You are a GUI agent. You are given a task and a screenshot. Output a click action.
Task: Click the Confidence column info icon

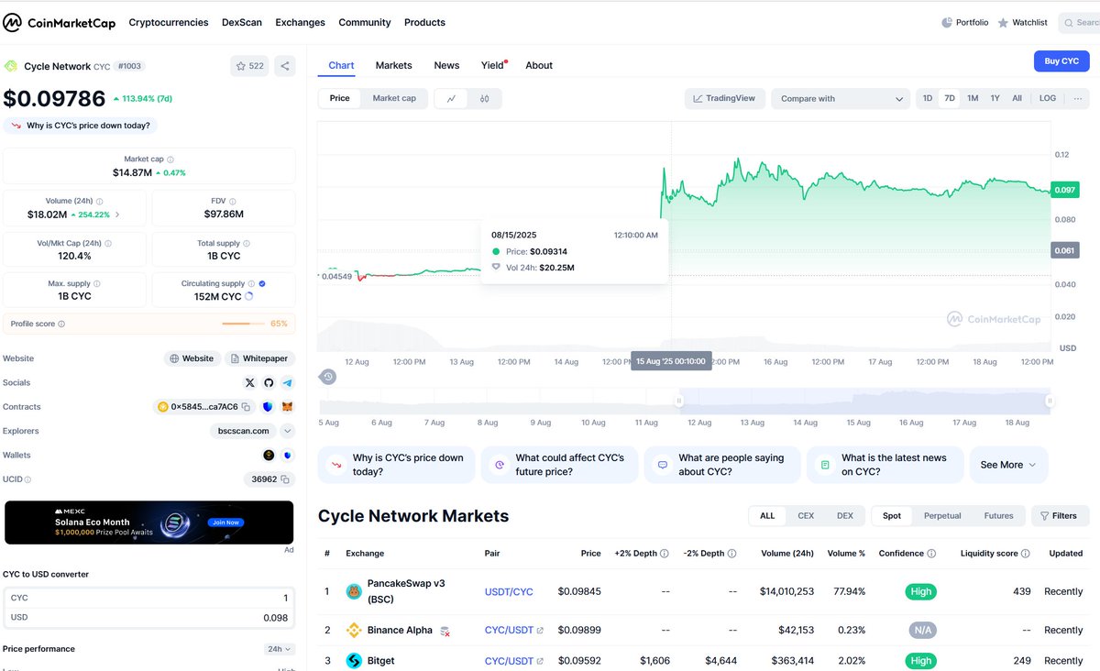931,554
